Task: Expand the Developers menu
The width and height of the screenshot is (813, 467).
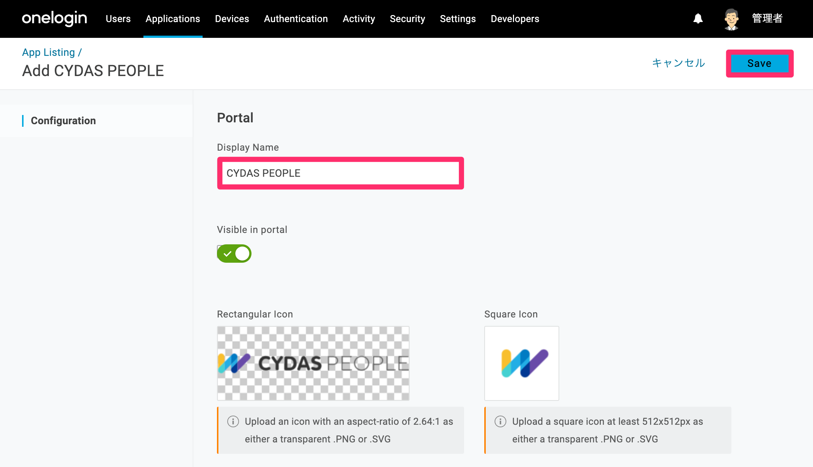Action: pyautogui.click(x=515, y=19)
